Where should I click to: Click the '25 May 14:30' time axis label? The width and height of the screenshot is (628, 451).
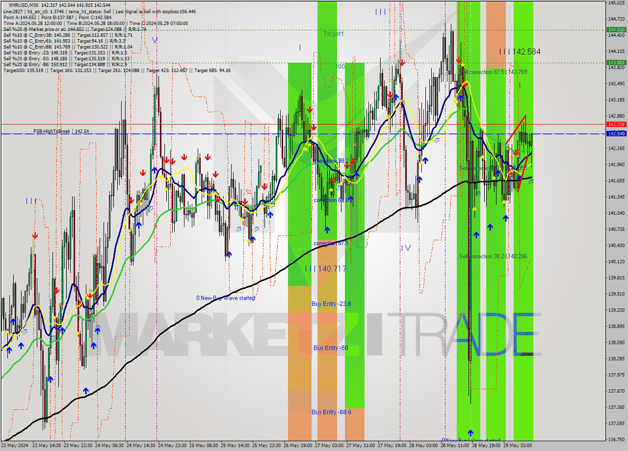click(235, 446)
